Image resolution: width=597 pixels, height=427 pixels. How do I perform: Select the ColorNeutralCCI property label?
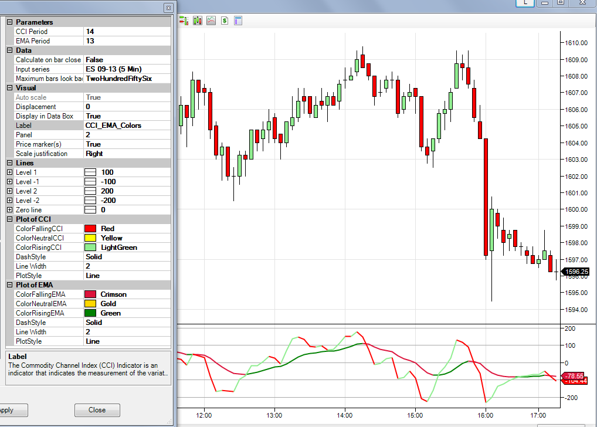(40, 238)
